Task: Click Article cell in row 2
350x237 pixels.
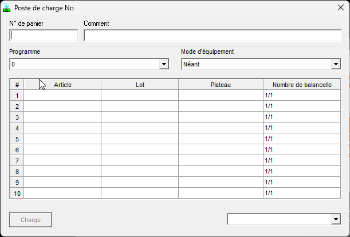Action: 62,106
